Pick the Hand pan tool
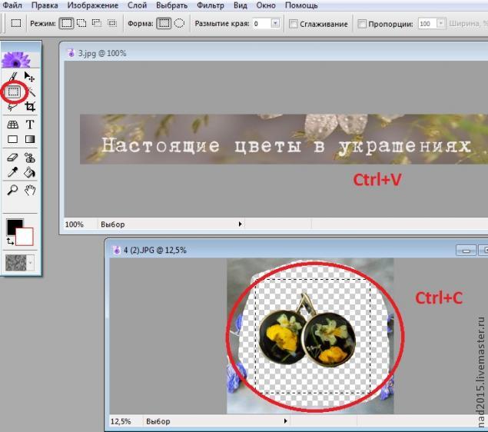Screen dimensions: 488x432 coord(30,190)
